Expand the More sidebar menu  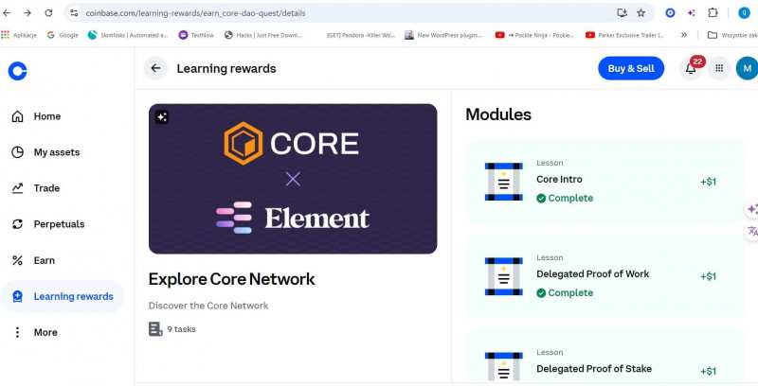click(45, 332)
